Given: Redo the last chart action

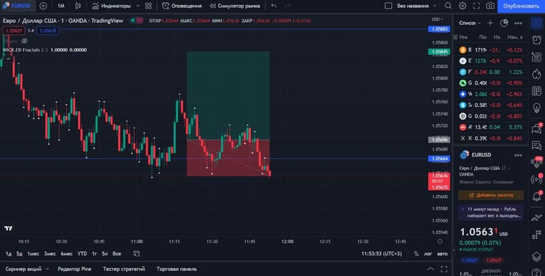Looking at the screenshot, I should (x=287, y=6).
